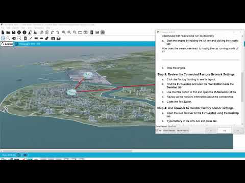Switch to the Logical workspace tab
Screen dimensions: 245x183
[x=7, y=44]
